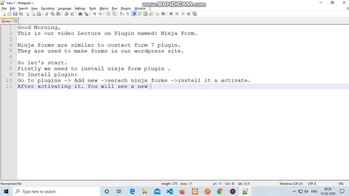Click the Copy toolbar icon
Screen dimensions: 349x196
tap(53, 14)
